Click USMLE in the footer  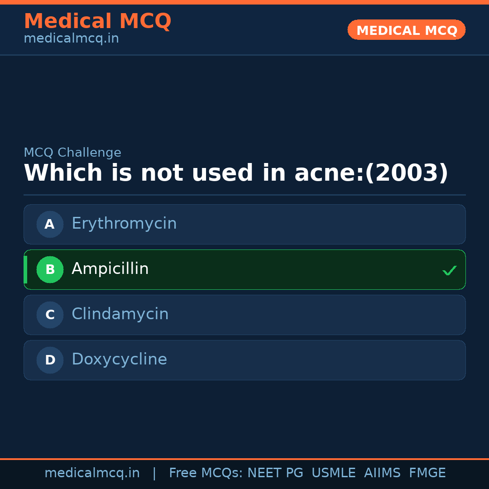point(333,473)
